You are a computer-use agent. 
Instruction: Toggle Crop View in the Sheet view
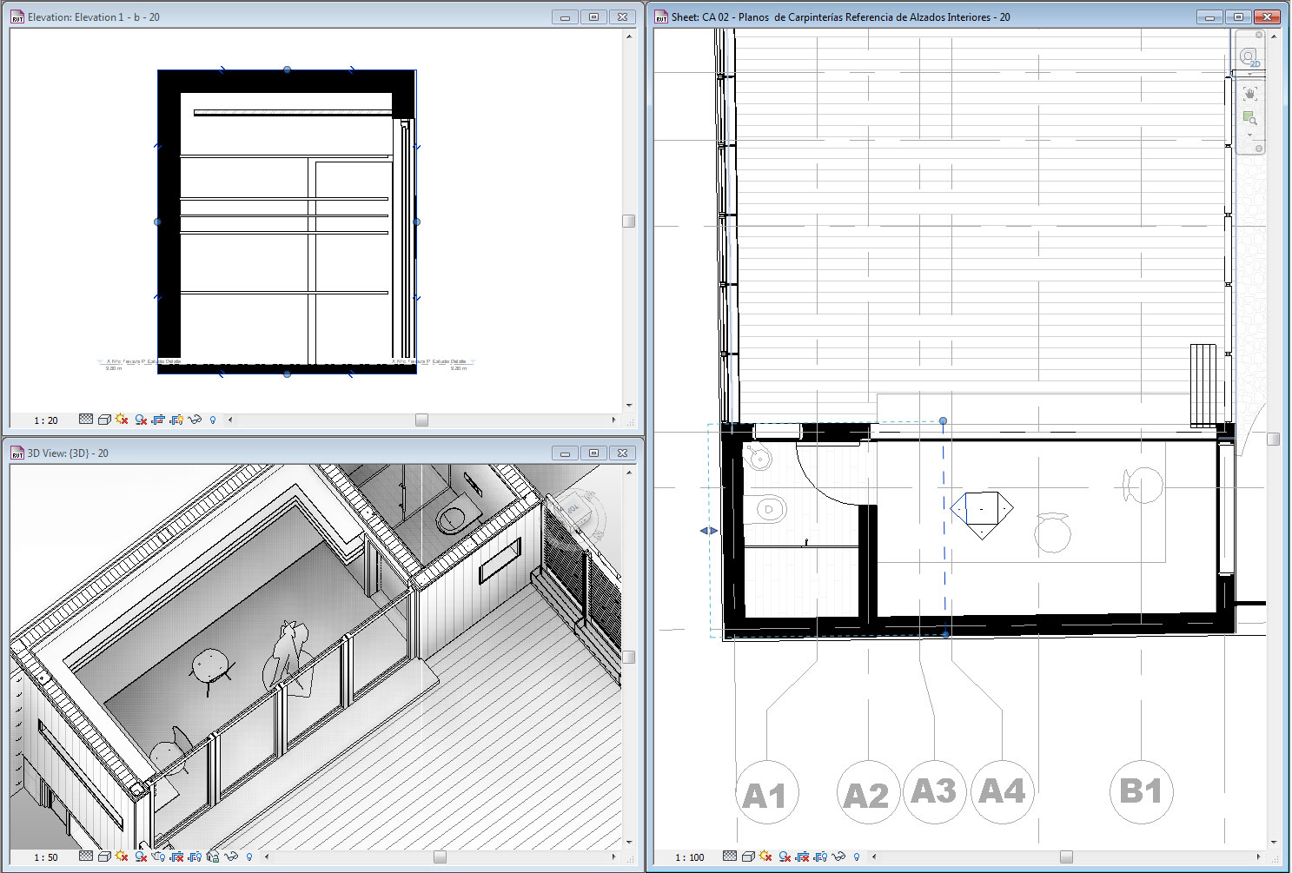click(x=802, y=856)
